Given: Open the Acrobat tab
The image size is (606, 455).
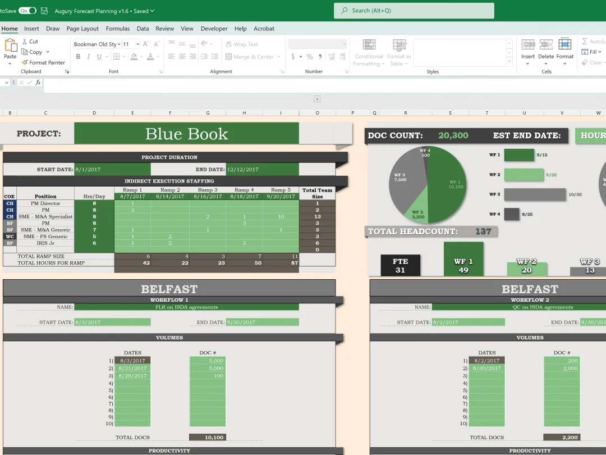Looking at the screenshot, I should coord(264,29).
